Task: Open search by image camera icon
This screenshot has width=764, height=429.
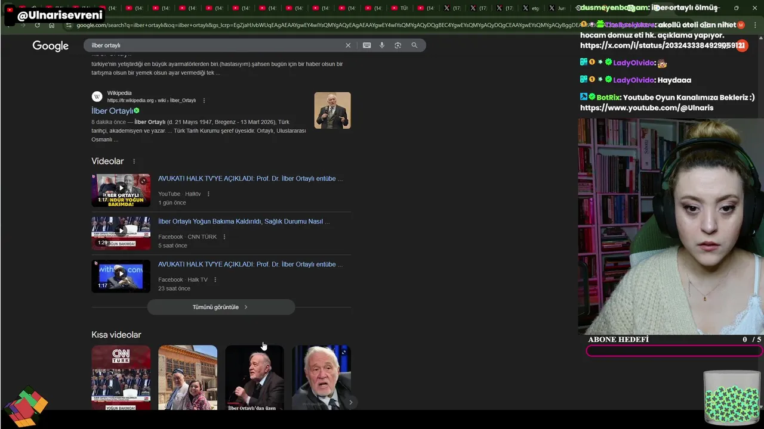Action: (x=398, y=45)
